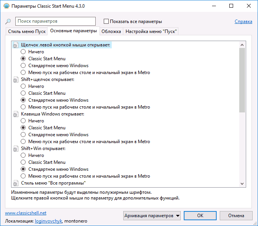Click the OK button
The width and height of the screenshot is (258, 226).
click(x=200, y=216)
